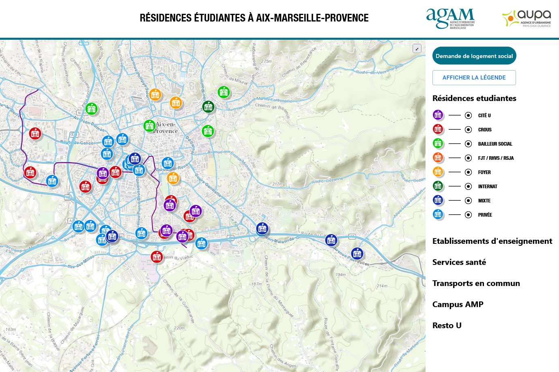Click the Cité U legend label
559x372 pixels.
tap(484, 116)
